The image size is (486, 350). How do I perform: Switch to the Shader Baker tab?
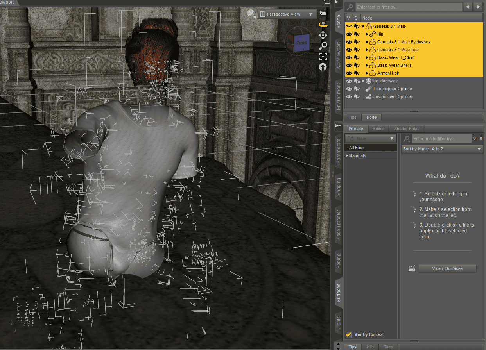click(407, 129)
